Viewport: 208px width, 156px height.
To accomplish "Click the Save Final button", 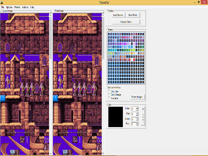I will tap(133, 15).
